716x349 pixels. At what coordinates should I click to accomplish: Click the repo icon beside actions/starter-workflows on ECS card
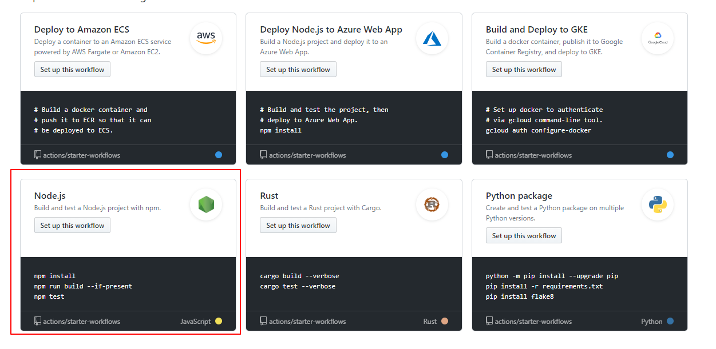(x=37, y=154)
